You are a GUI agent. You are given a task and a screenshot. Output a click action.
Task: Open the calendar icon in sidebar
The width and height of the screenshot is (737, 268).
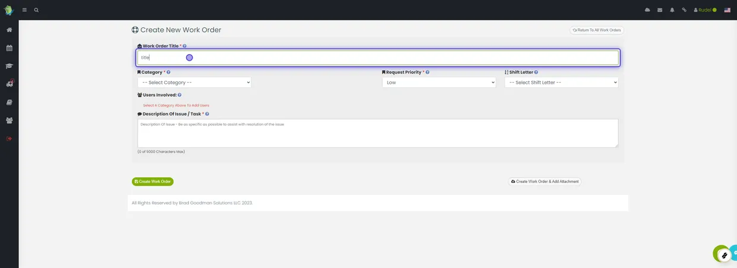(9, 48)
